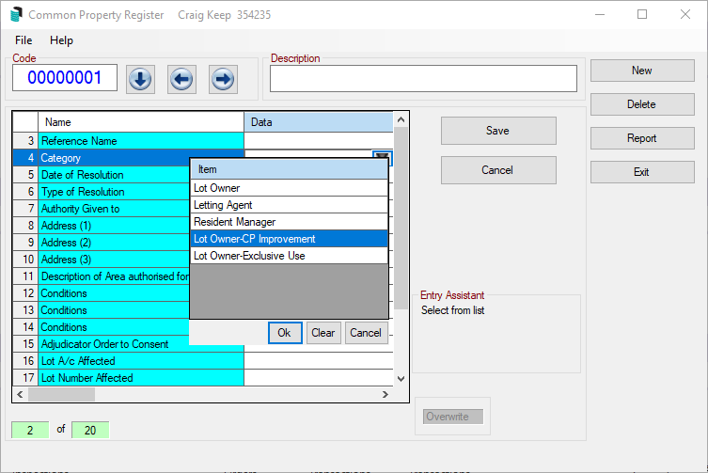Select Lot Owner-CP Improvement item
Image resolution: width=708 pixels, height=473 pixels.
coord(289,239)
